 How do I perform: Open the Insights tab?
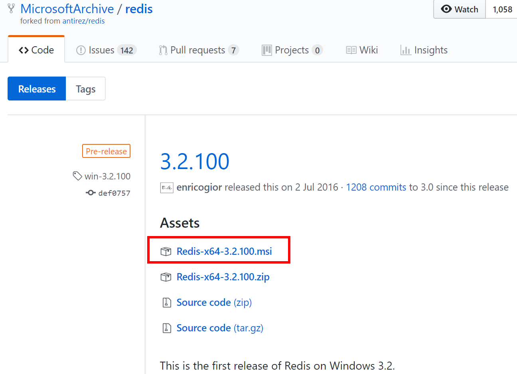[424, 50]
